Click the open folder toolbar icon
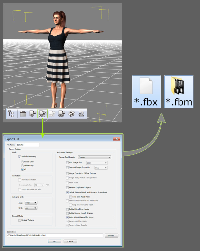The image size is (200, 251). point(23,114)
